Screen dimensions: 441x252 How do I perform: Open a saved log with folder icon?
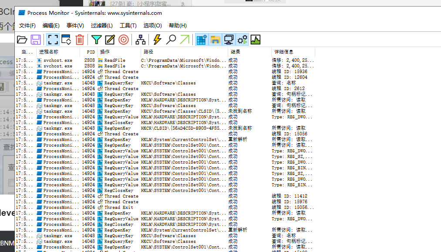tap(22, 40)
